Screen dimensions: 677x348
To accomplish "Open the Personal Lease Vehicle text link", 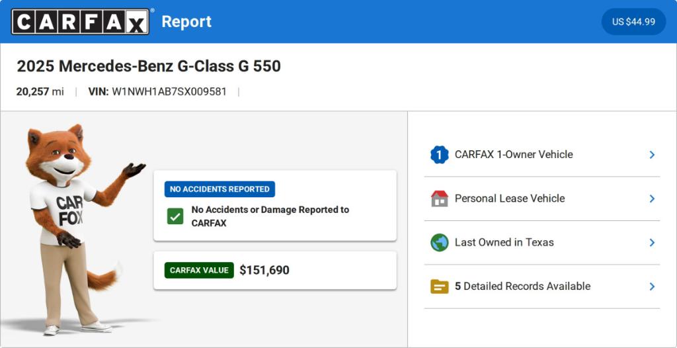I will (510, 198).
